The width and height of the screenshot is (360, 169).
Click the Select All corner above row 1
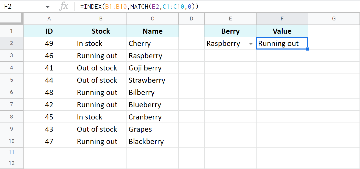tap(12, 18)
